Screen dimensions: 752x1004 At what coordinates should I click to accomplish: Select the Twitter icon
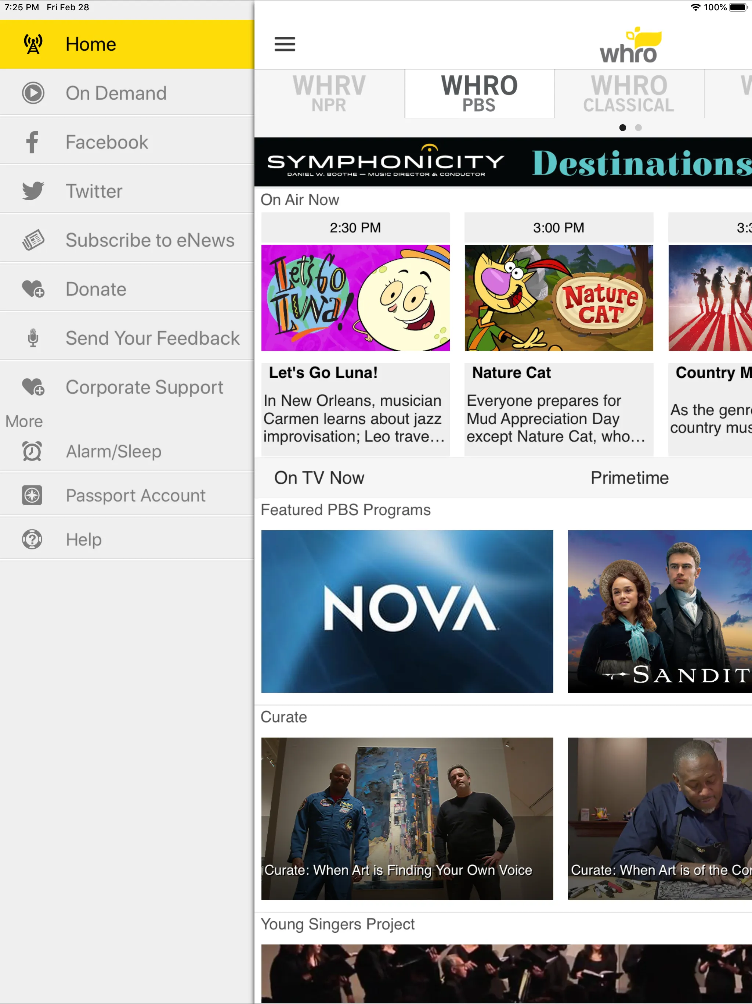(x=32, y=190)
